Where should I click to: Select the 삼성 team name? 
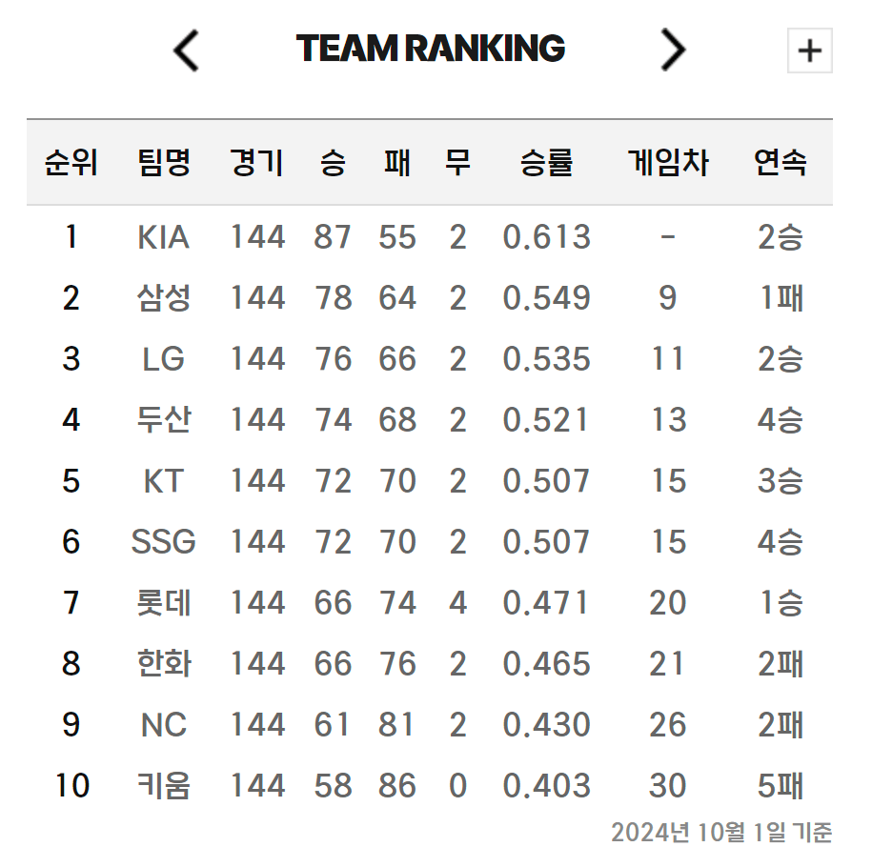coord(164,298)
